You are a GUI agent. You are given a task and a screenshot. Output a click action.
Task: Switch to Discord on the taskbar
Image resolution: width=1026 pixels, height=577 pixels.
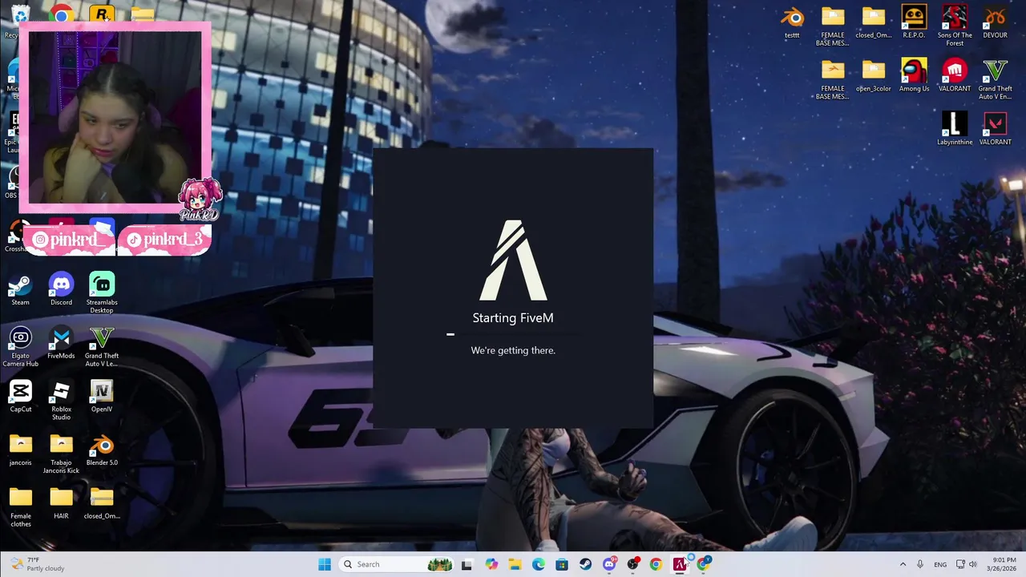[x=609, y=564]
